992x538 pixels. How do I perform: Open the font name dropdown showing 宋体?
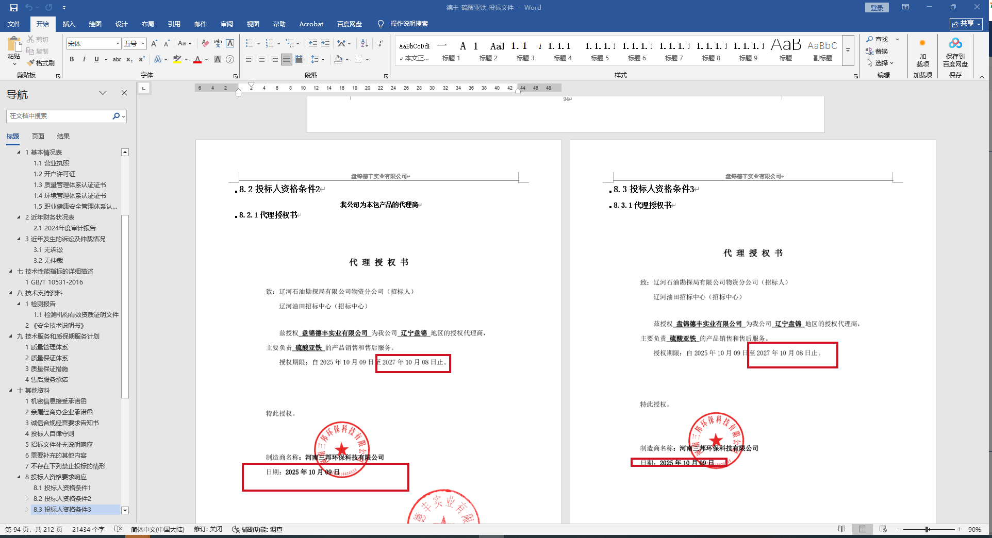118,44
